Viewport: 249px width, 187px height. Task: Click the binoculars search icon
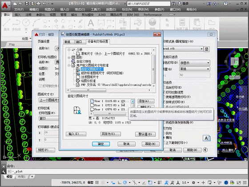tap(174, 4)
